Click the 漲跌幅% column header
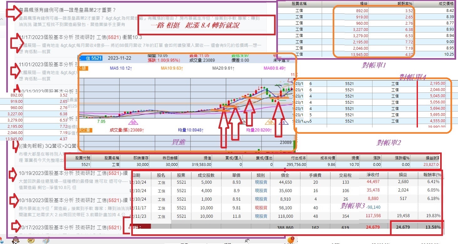The height and width of the screenshot is (244, 458). [402, 158]
